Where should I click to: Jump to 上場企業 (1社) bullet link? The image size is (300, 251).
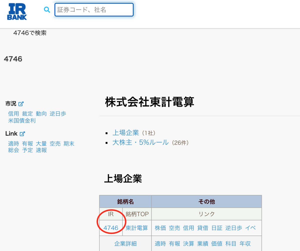tap(125, 132)
